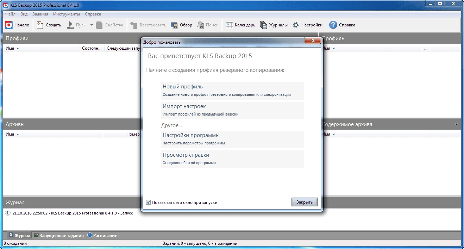Open the Задания menu

[40, 14]
